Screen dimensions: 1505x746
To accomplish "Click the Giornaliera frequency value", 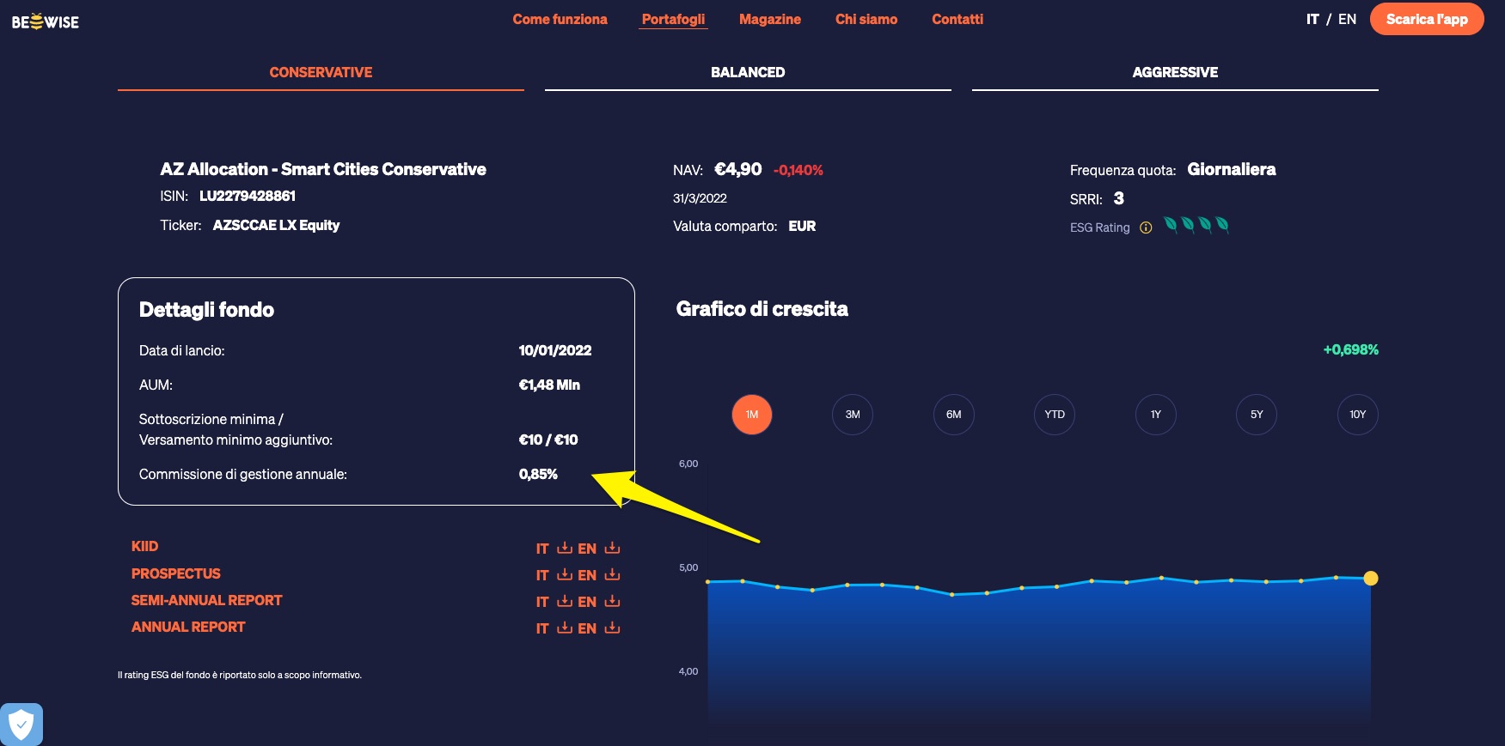I will 1232,169.
